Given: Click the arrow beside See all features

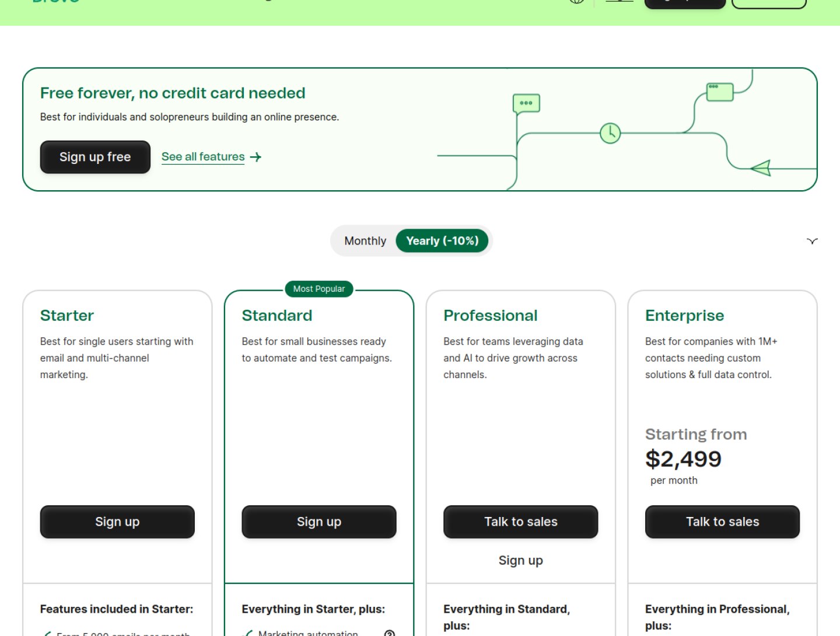Looking at the screenshot, I should coord(256,157).
